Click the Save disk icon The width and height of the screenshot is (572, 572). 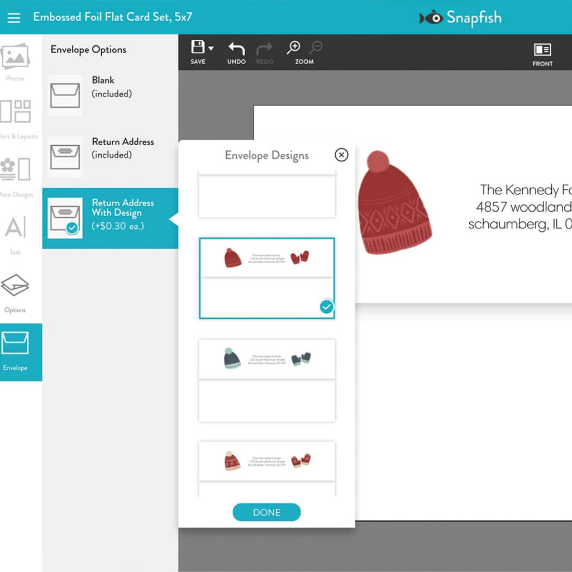(197, 47)
